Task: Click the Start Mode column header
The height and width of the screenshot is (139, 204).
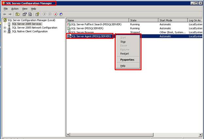Action: pyautogui.click(x=173, y=20)
